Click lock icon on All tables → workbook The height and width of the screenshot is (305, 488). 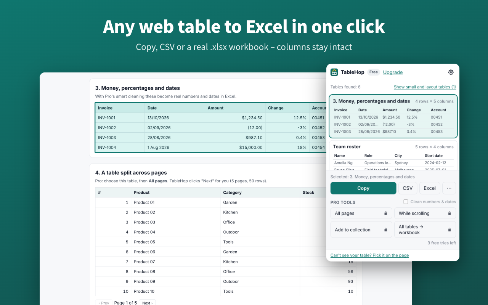click(x=449, y=230)
